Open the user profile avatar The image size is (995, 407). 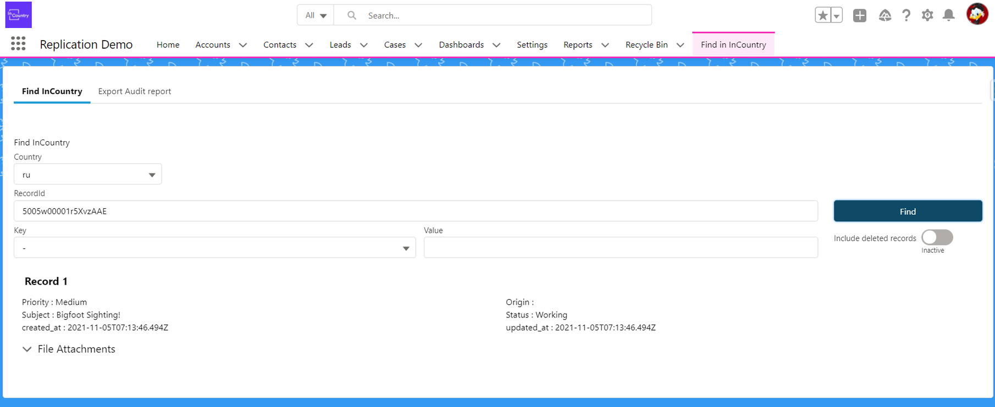tap(977, 14)
